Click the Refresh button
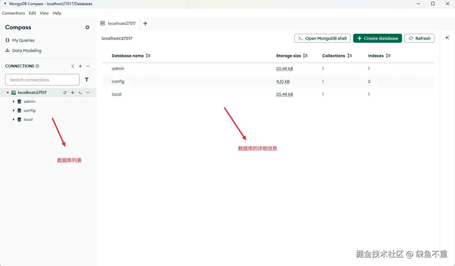The width and height of the screenshot is (455, 266). (x=419, y=38)
